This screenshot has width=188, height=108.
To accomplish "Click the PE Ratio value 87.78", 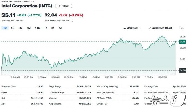I will point(135,98).
